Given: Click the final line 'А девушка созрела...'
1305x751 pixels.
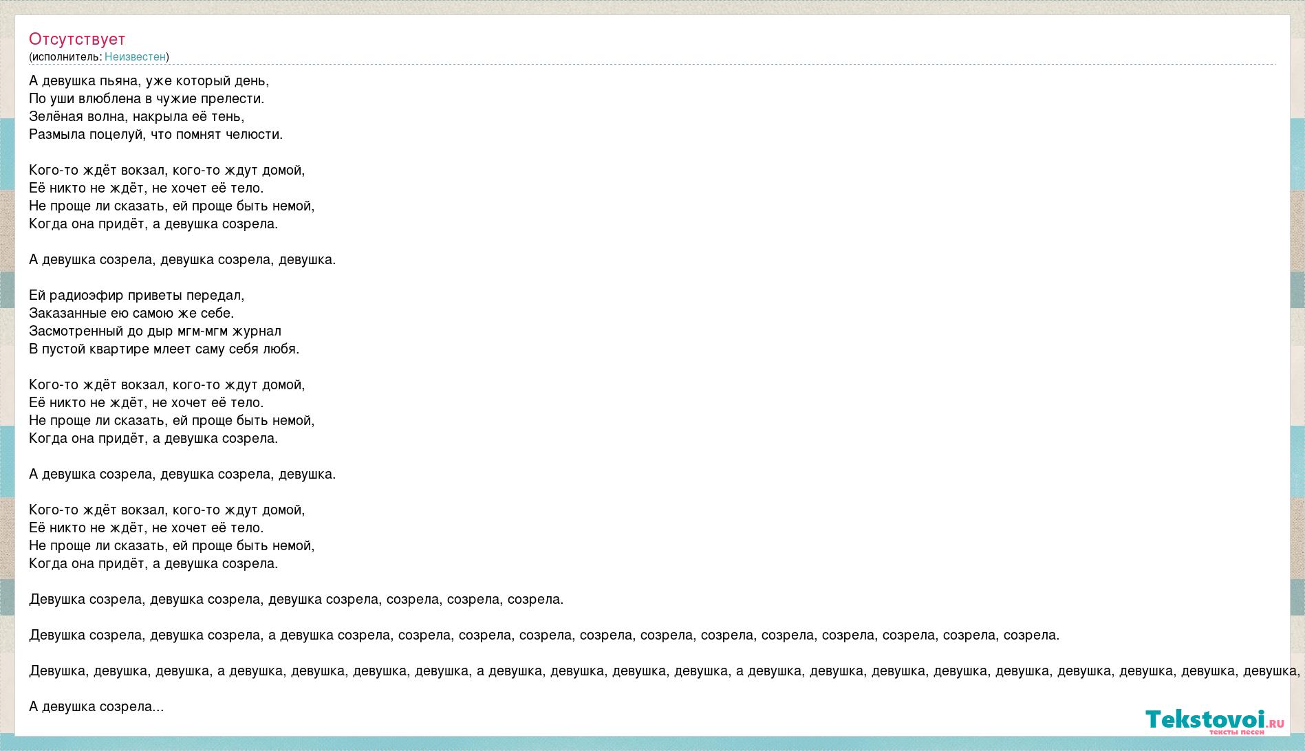Looking at the screenshot, I should coord(96,706).
